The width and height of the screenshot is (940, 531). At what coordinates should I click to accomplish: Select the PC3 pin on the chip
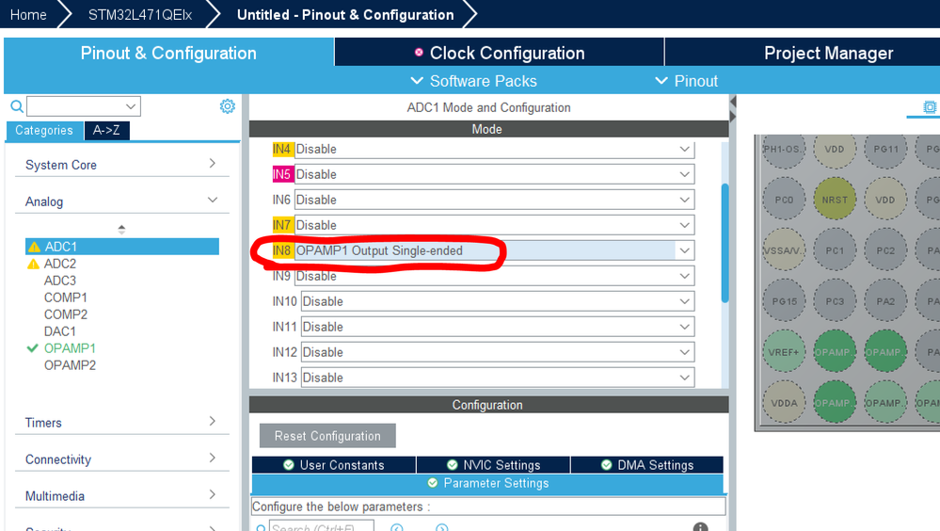tap(835, 301)
